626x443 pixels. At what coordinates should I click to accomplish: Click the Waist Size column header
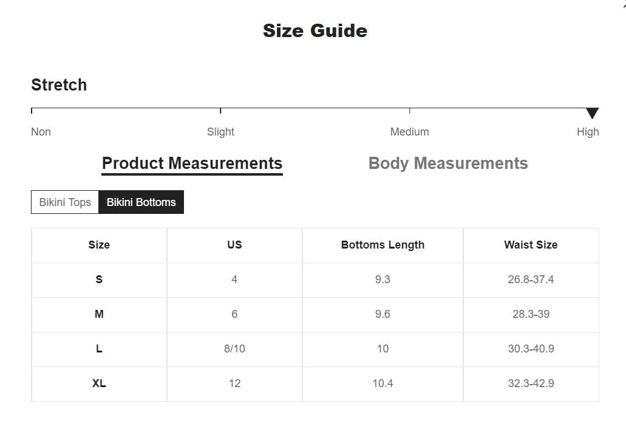[531, 245]
